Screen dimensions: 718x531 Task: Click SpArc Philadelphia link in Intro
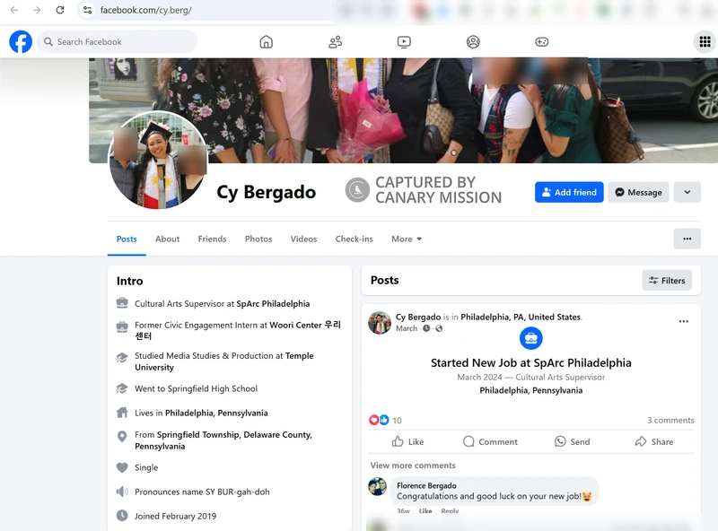click(273, 303)
